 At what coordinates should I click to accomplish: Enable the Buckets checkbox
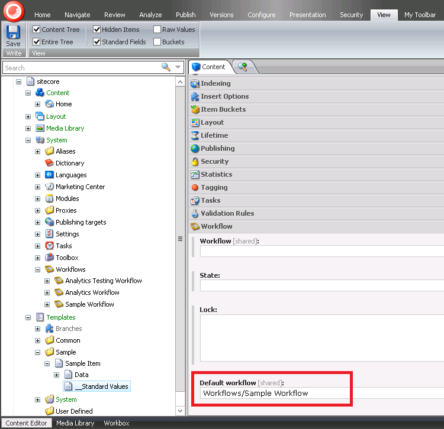tap(157, 41)
